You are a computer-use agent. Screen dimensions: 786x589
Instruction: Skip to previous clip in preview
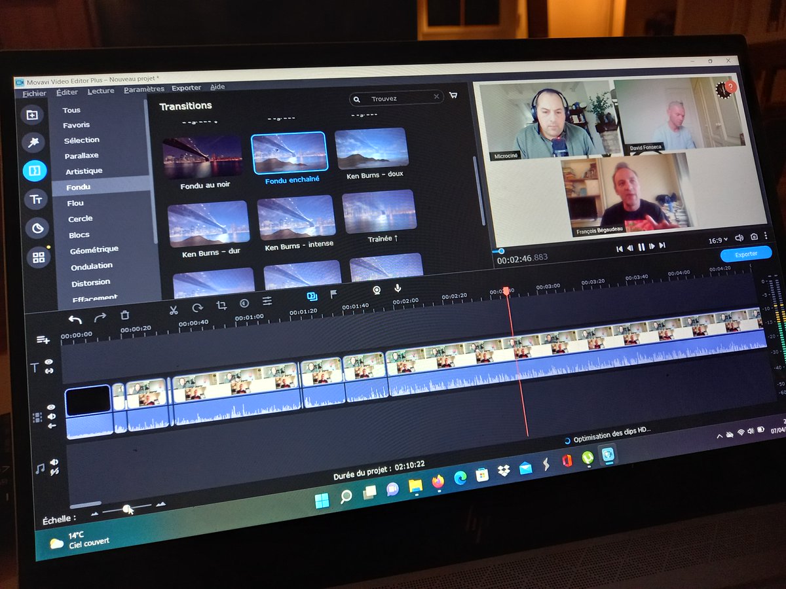(x=620, y=249)
